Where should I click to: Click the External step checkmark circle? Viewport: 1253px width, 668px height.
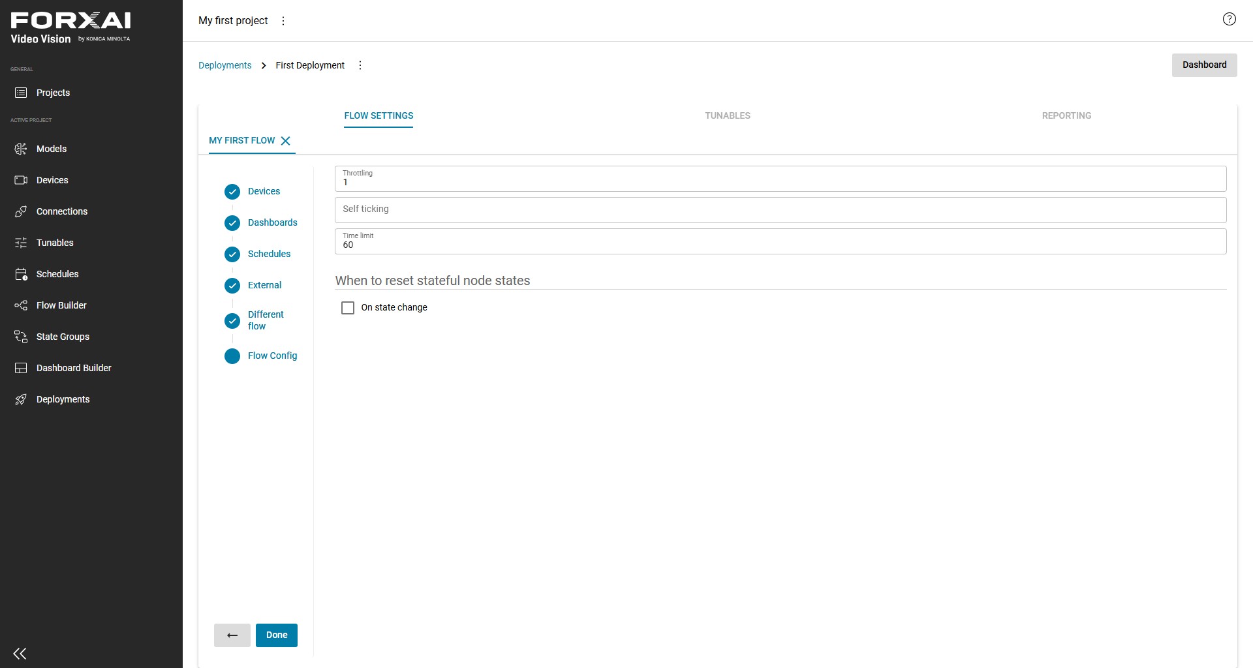pos(232,286)
